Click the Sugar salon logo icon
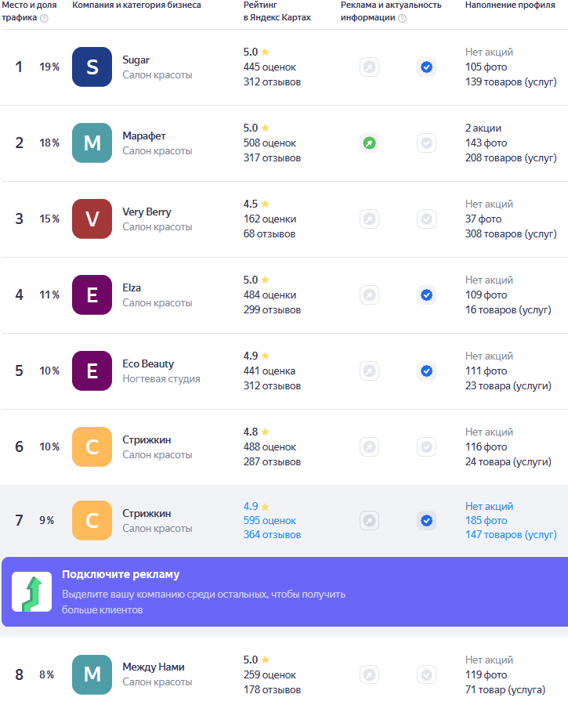The height and width of the screenshot is (705, 568). 92,67
